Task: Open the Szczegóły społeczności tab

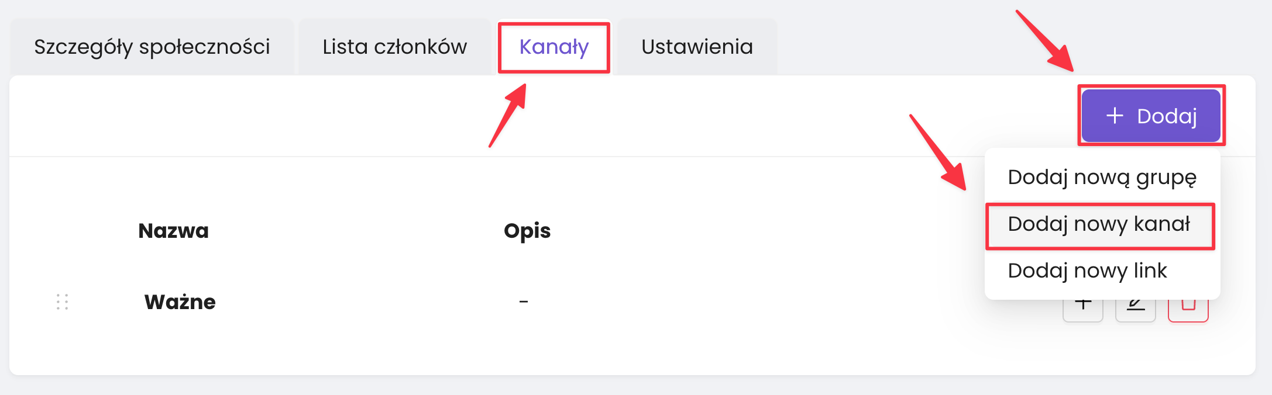Action: [152, 47]
